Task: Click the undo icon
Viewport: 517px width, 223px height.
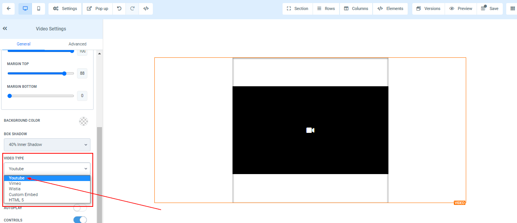Action: pos(119,8)
